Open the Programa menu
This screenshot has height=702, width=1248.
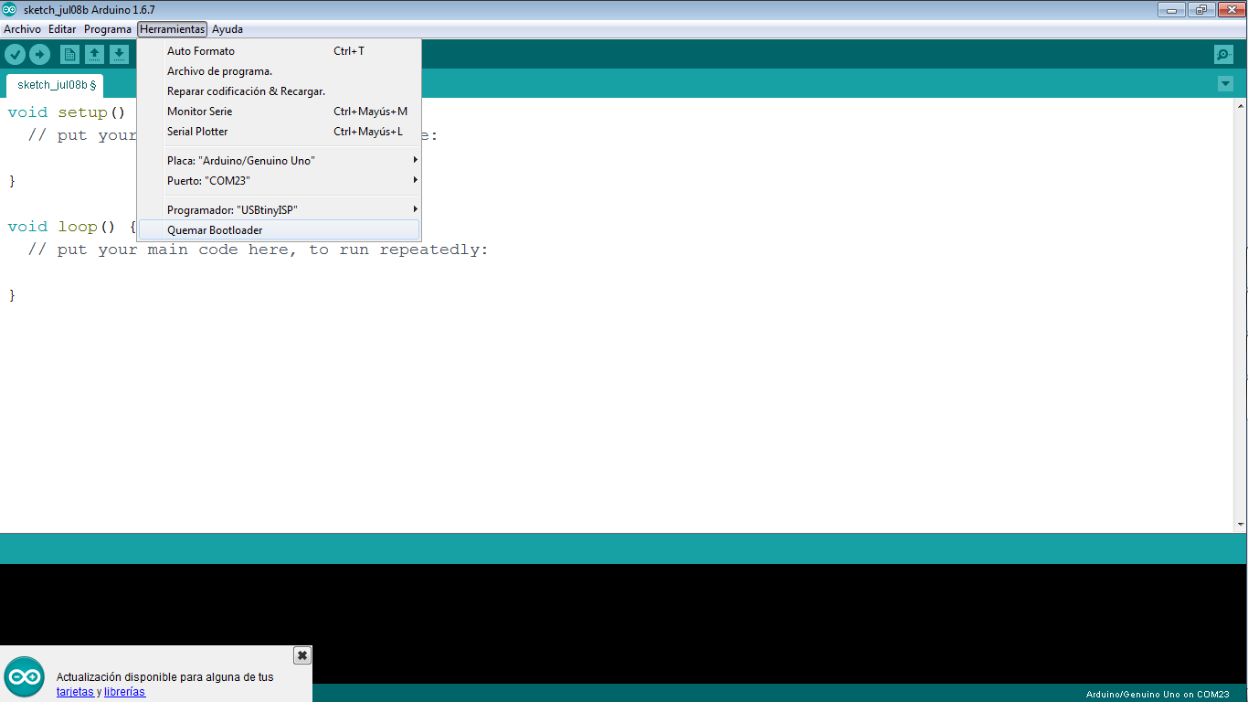(x=108, y=29)
